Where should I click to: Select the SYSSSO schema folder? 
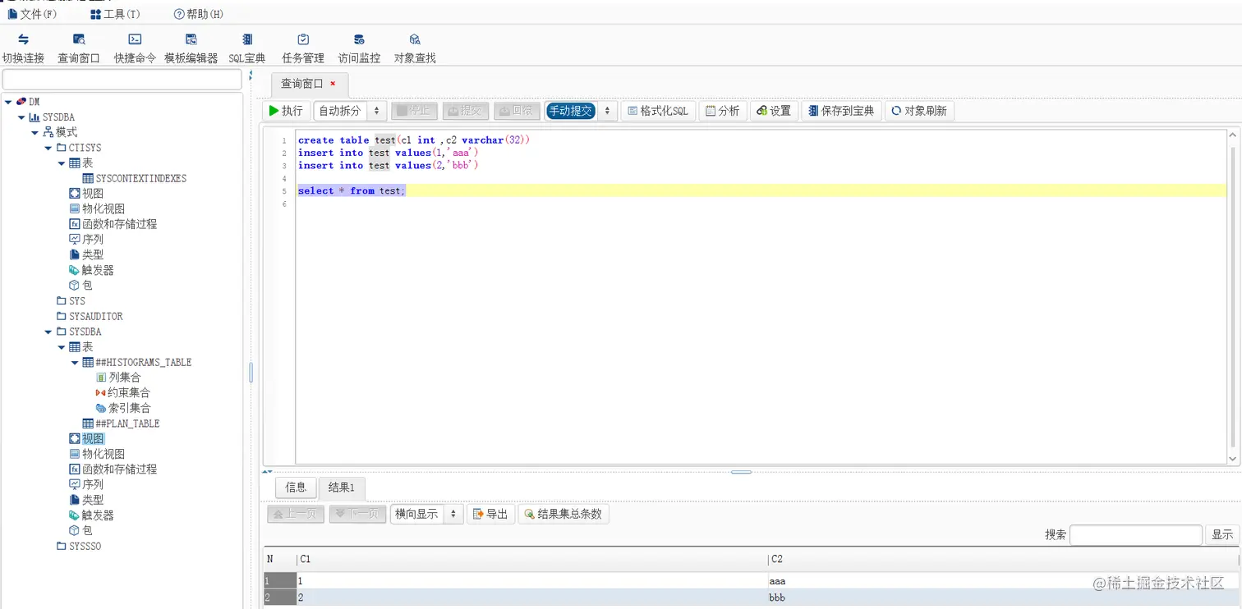coord(79,546)
